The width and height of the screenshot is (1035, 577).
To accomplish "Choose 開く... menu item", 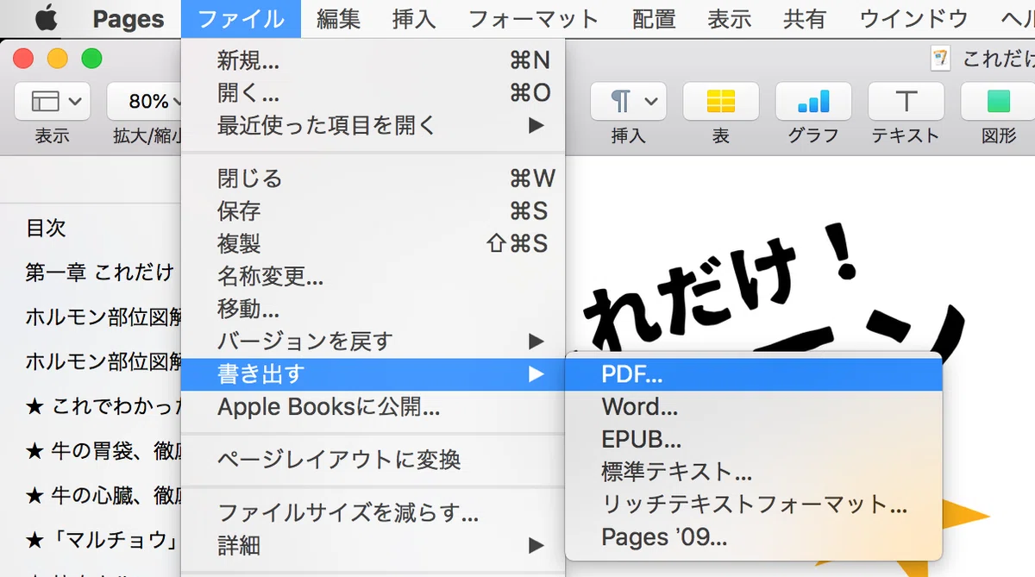I will 373,92.
